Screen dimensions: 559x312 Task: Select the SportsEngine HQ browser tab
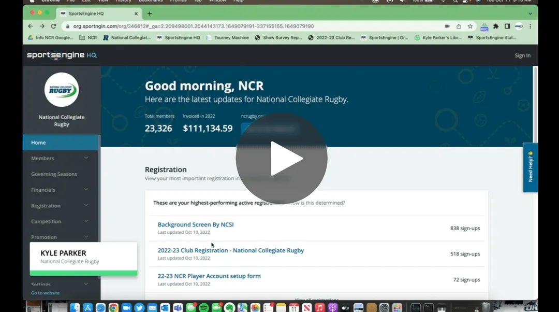click(x=99, y=13)
